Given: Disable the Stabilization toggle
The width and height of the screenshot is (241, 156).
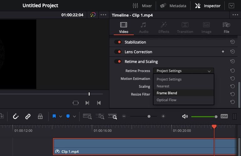Looking at the screenshot, I should [x=118, y=42].
